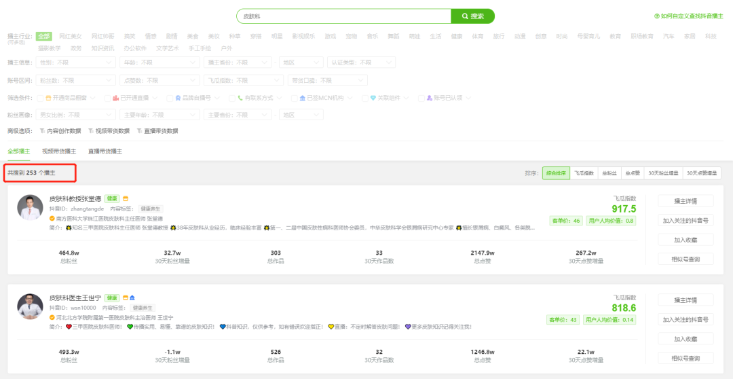The height and width of the screenshot is (379, 733).
Task: Check the 账号已认领 filter option
Action: (x=421, y=98)
